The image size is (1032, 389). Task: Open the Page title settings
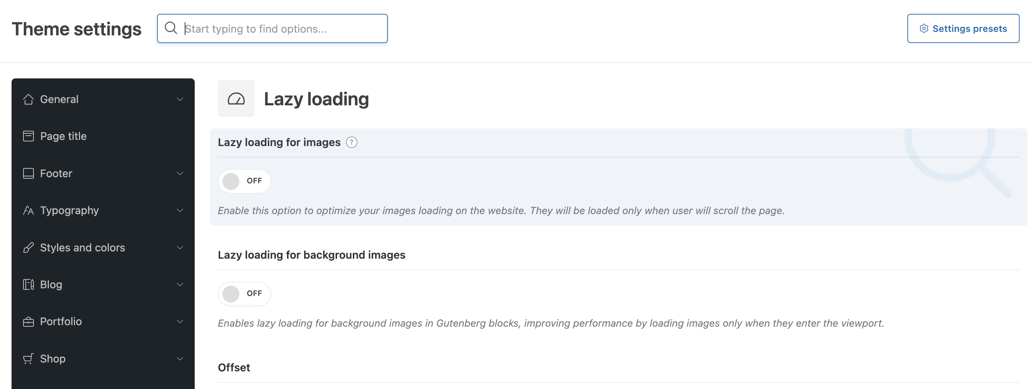tap(63, 136)
